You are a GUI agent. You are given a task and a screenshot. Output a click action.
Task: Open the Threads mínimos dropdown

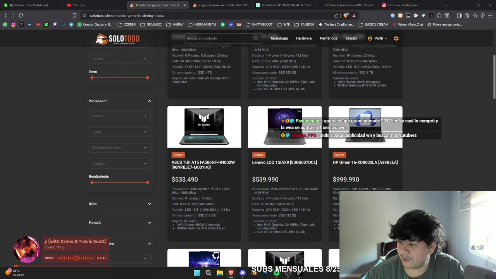[x=119, y=148]
